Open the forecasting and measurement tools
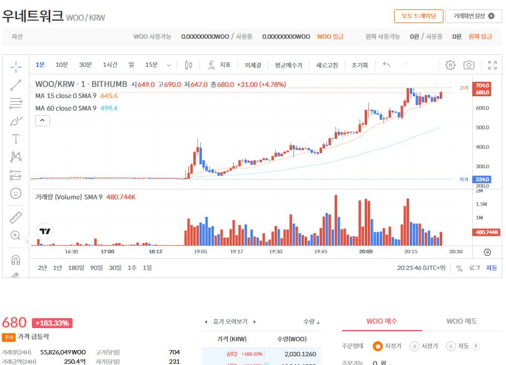Viewport: 506px width, 365px height. pyautogui.click(x=16, y=175)
